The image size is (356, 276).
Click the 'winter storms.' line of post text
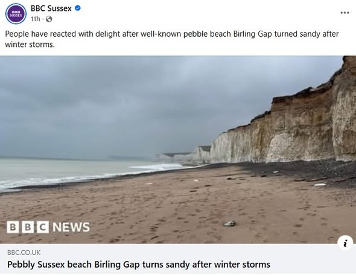pos(30,44)
